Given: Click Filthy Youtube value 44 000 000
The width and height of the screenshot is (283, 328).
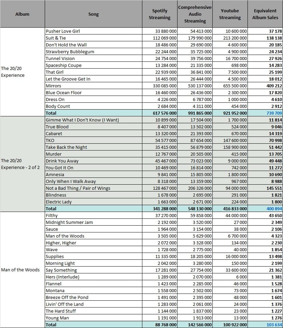Looking at the screenshot, I should click(x=230, y=215).
